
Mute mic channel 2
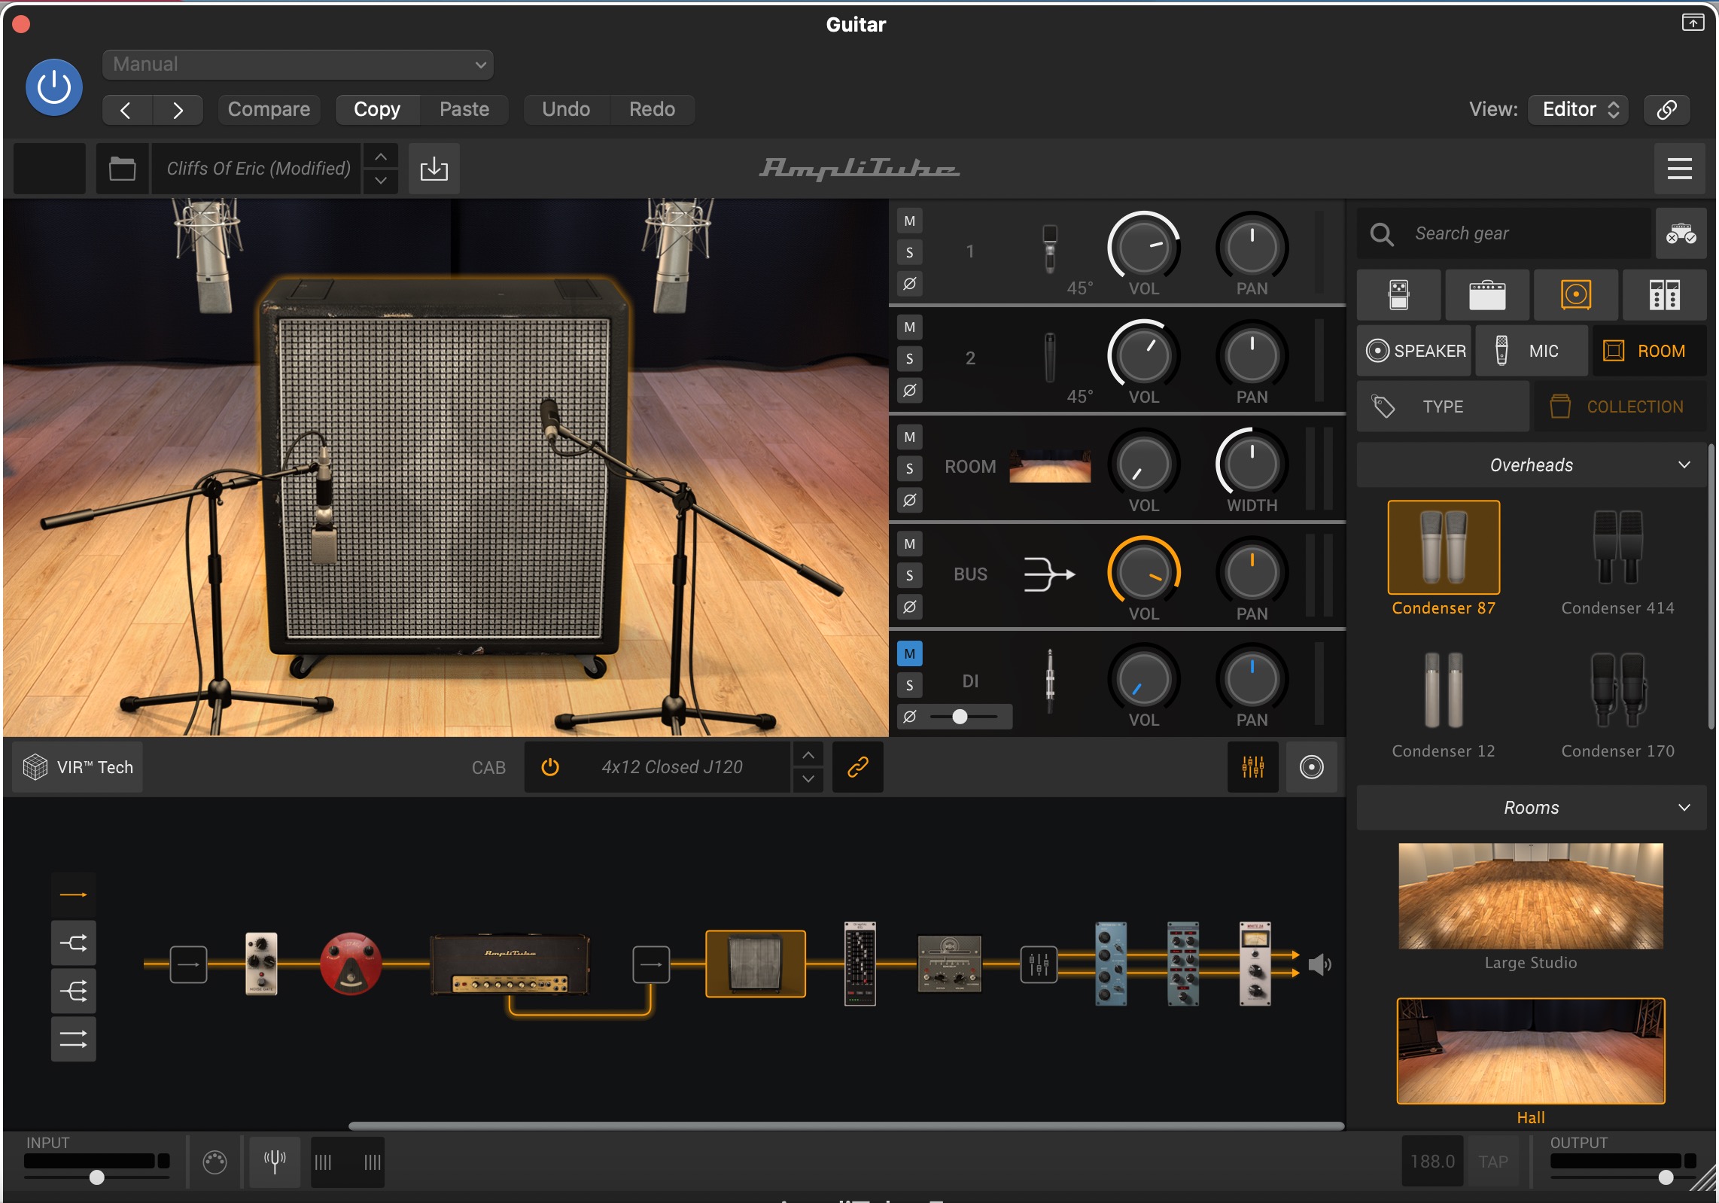[910, 327]
